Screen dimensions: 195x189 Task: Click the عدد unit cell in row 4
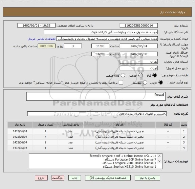(x=70, y=148)
